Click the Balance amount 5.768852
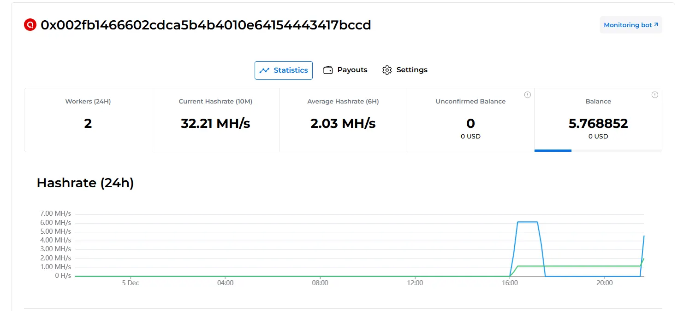Image resolution: width=684 pixels, height=311 pixels. (x=598, y=123)
